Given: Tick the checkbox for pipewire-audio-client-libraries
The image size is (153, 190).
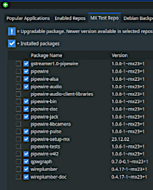Looking at the screenshot, I should [19, 94].
